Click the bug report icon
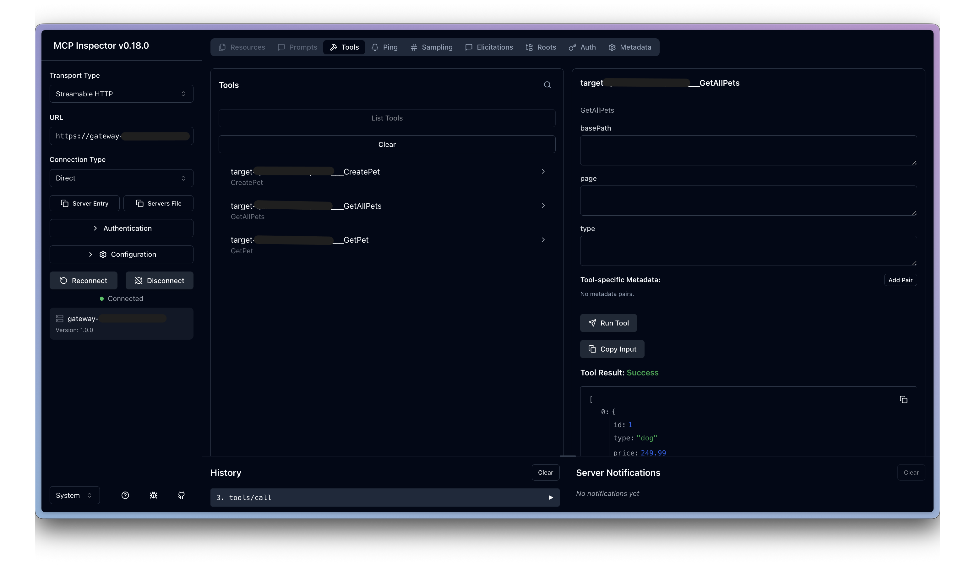975x565 pixels. [x=153, y=495]
